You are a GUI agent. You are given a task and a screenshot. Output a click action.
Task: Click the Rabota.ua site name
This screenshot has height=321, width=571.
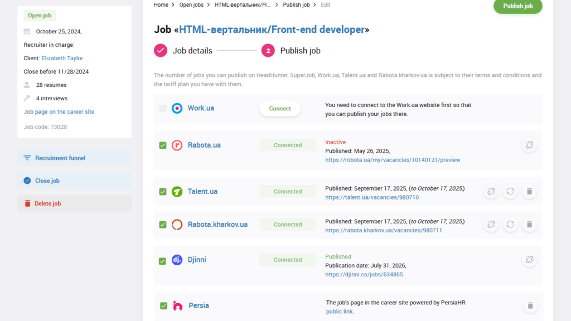[x=204, y=145]
